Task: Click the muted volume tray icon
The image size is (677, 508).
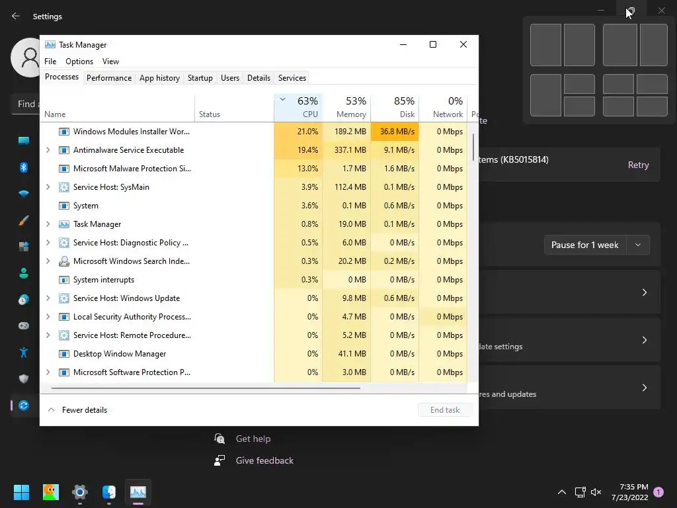Action: (596, 492)
